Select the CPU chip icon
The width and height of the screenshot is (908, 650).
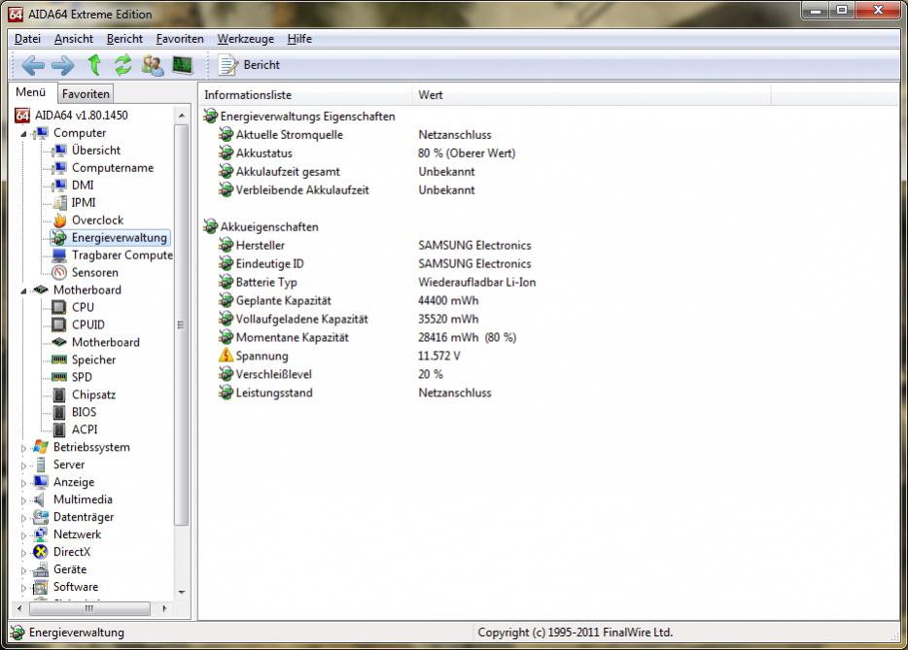(59, 307)
